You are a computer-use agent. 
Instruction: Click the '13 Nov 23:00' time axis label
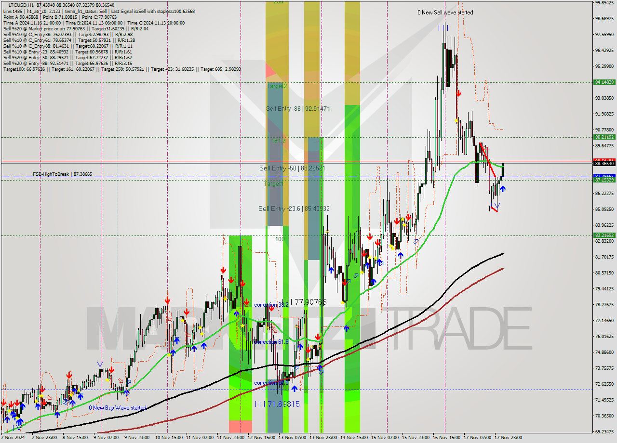[x=322, y=438]
